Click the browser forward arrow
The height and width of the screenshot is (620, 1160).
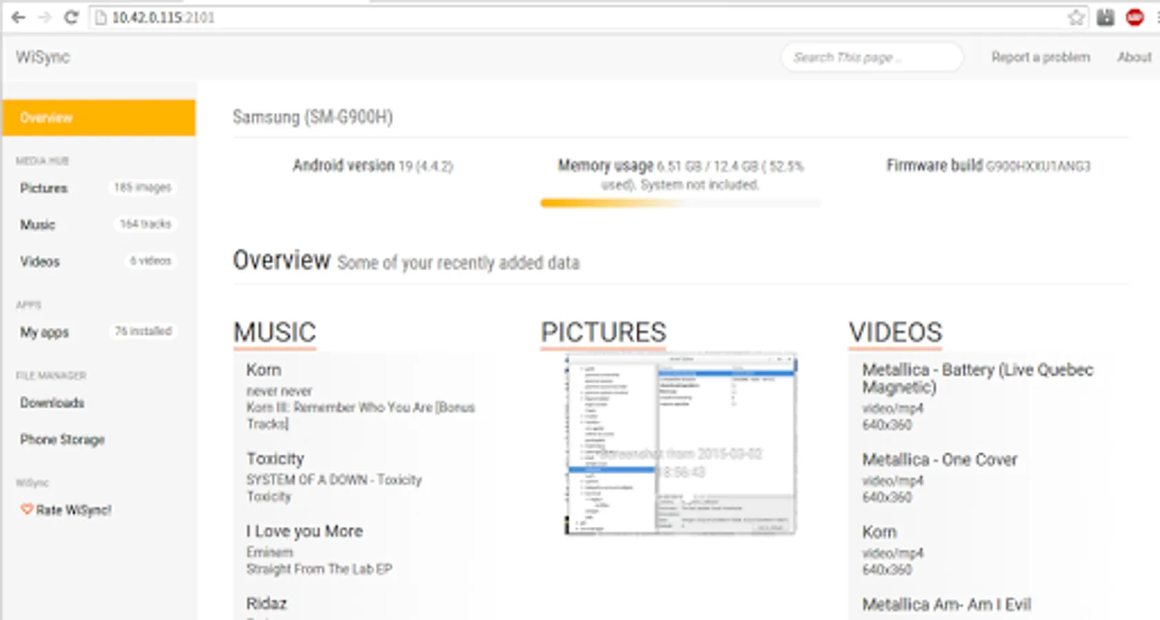point(45,17)
